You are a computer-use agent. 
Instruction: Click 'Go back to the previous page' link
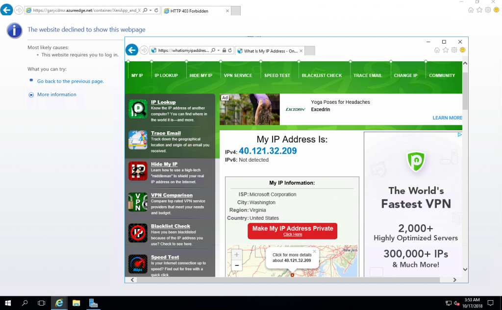tap(71, 81)
